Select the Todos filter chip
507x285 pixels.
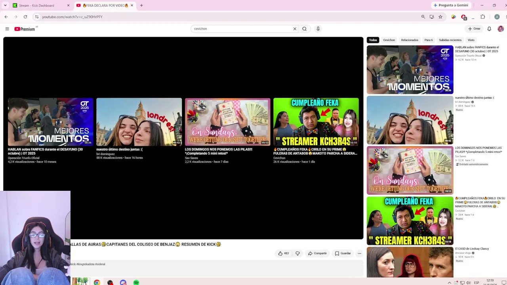click(373, 40)
